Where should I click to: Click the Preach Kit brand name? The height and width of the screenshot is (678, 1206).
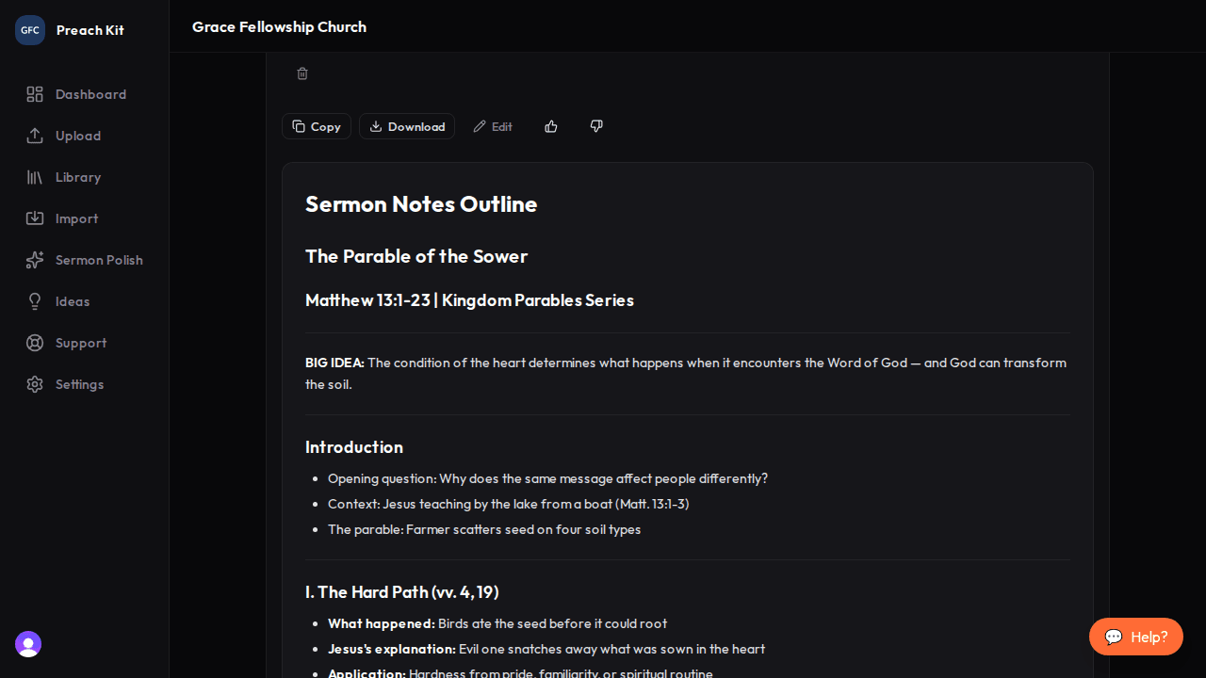[x=90, y=30]
